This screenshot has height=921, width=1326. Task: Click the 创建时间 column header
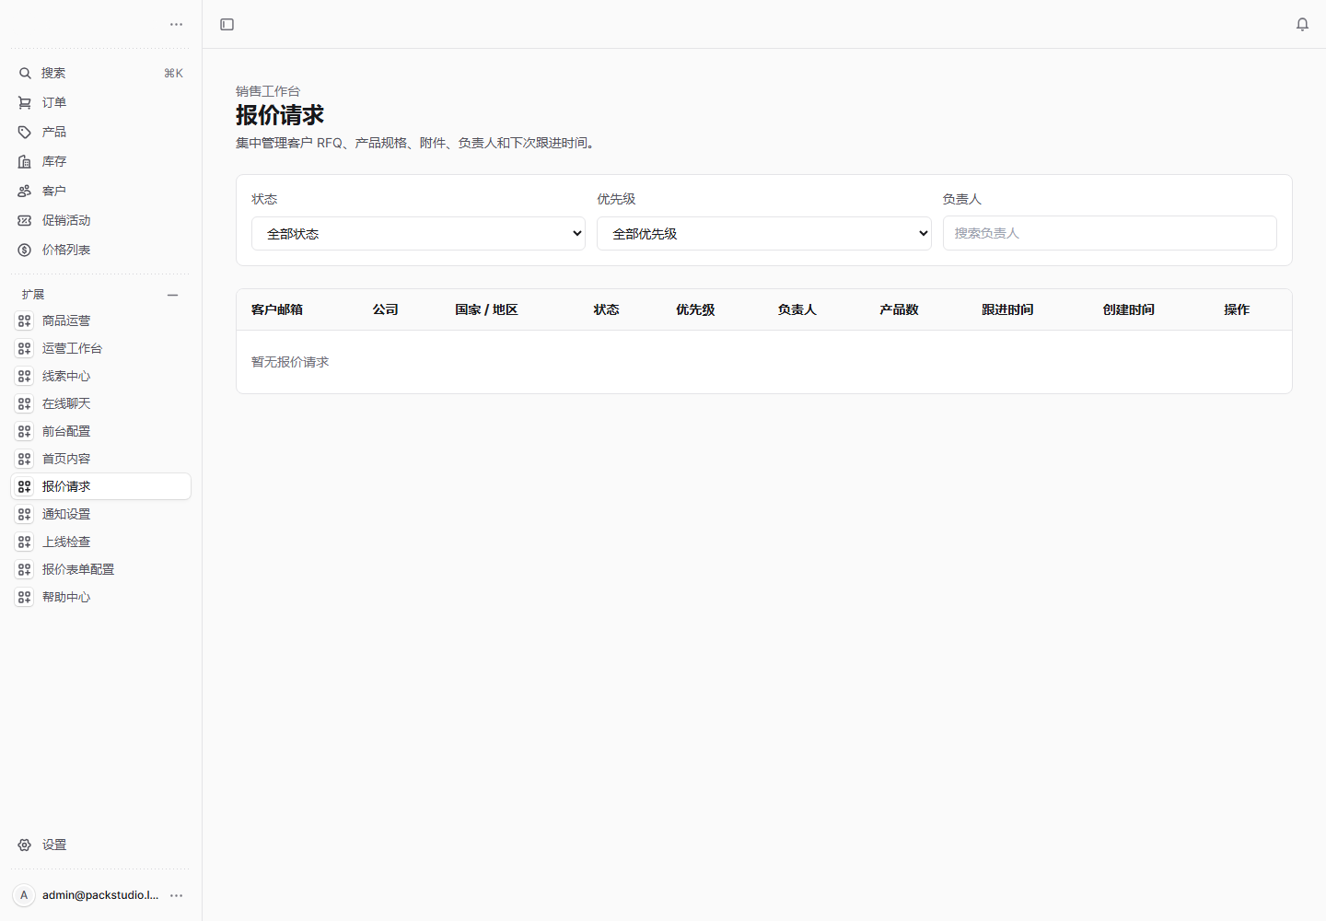1128,309
